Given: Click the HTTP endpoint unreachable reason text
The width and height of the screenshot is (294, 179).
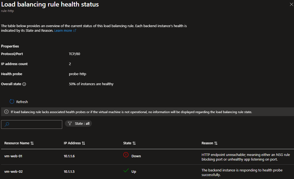Looking at the screenshot, I should [246, 157].
